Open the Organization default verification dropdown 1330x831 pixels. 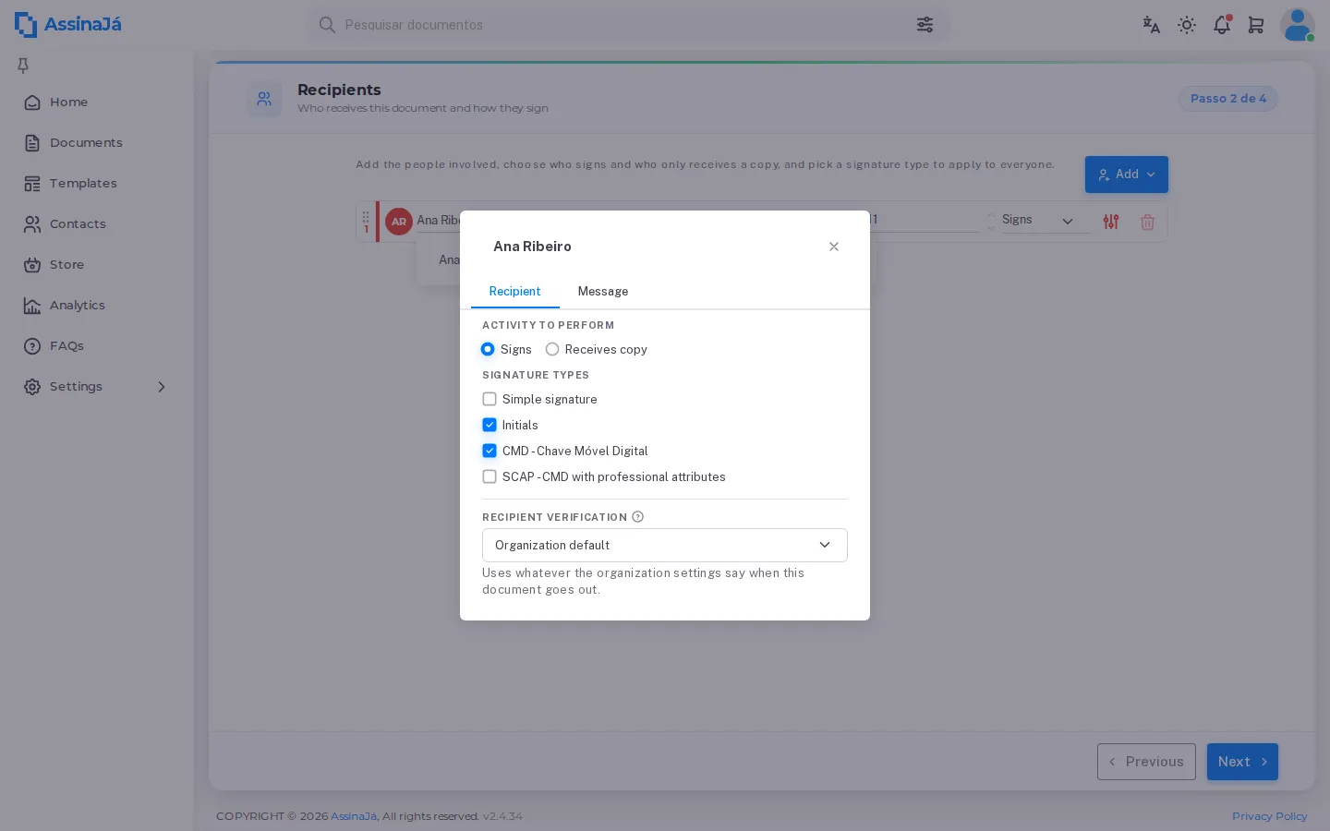click(x=665, y=545)
